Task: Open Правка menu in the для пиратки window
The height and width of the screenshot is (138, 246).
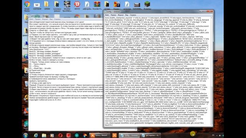Action: point(38,19)
